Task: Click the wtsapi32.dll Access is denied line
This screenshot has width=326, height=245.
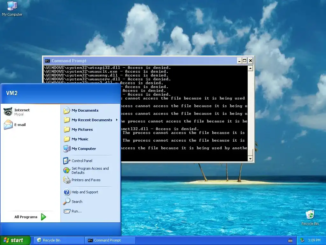Action: (x=107, y=68)
